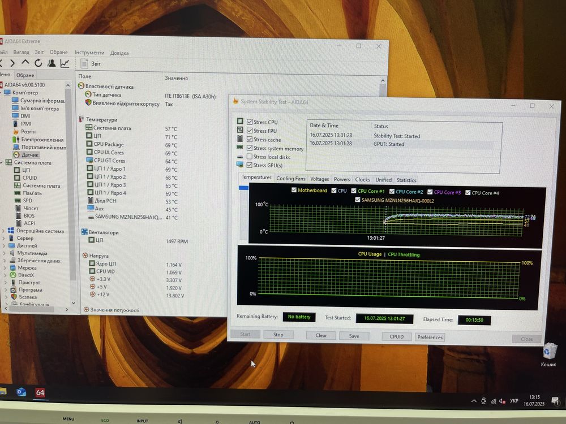Click the volume icon in system tray
The height and width of the screenshot is (424, 566).
pos(502,401)
